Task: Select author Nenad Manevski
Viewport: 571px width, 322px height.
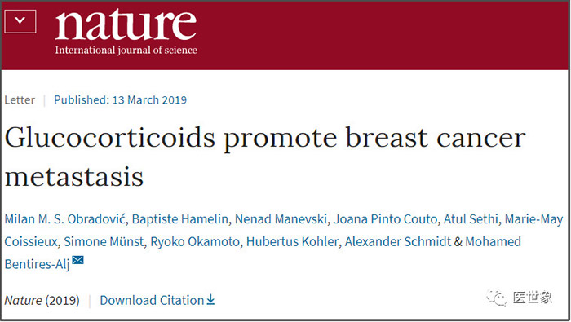Action: pyautogui.click(x=281, y=219)
